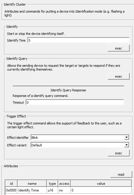Select the Identify Time value cell

tap(101, 190)
